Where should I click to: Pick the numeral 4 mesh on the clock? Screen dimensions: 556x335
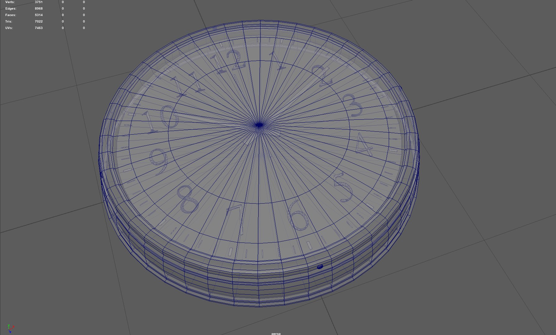pyautogui.click(x=364, y=145)
